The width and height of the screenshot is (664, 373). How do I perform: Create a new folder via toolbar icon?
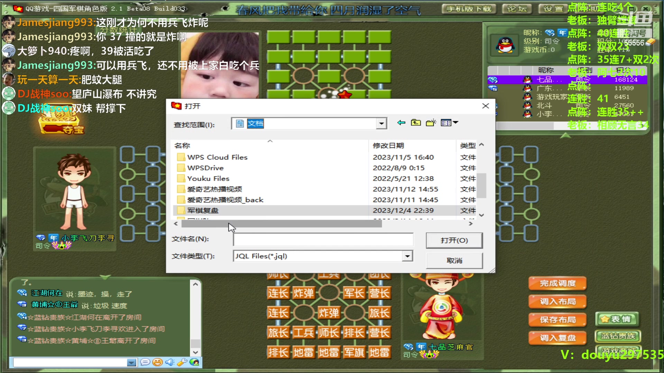(431, 123)
